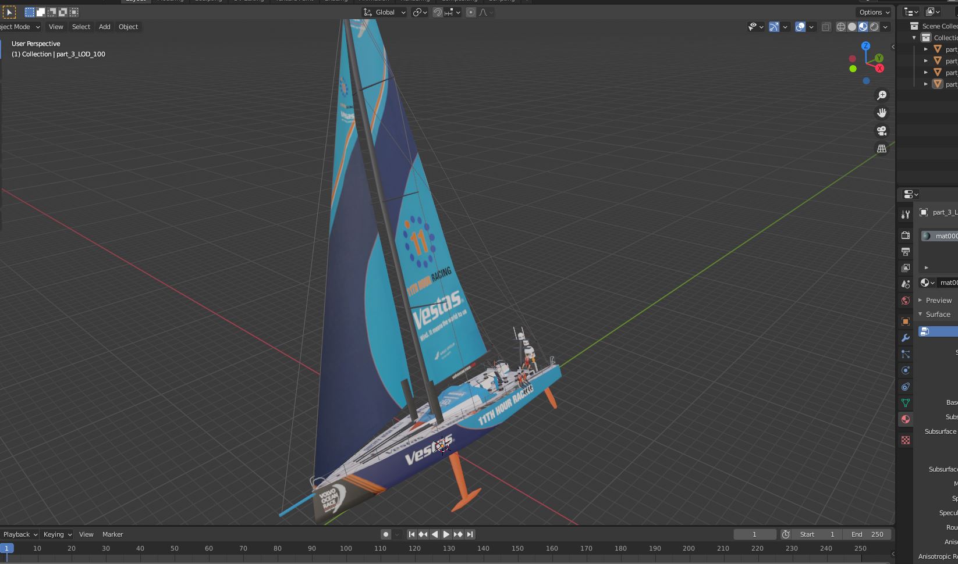Click the Zoom viewport magnifier icon
This screenshot has width=958, height=564.
point(882,95)
